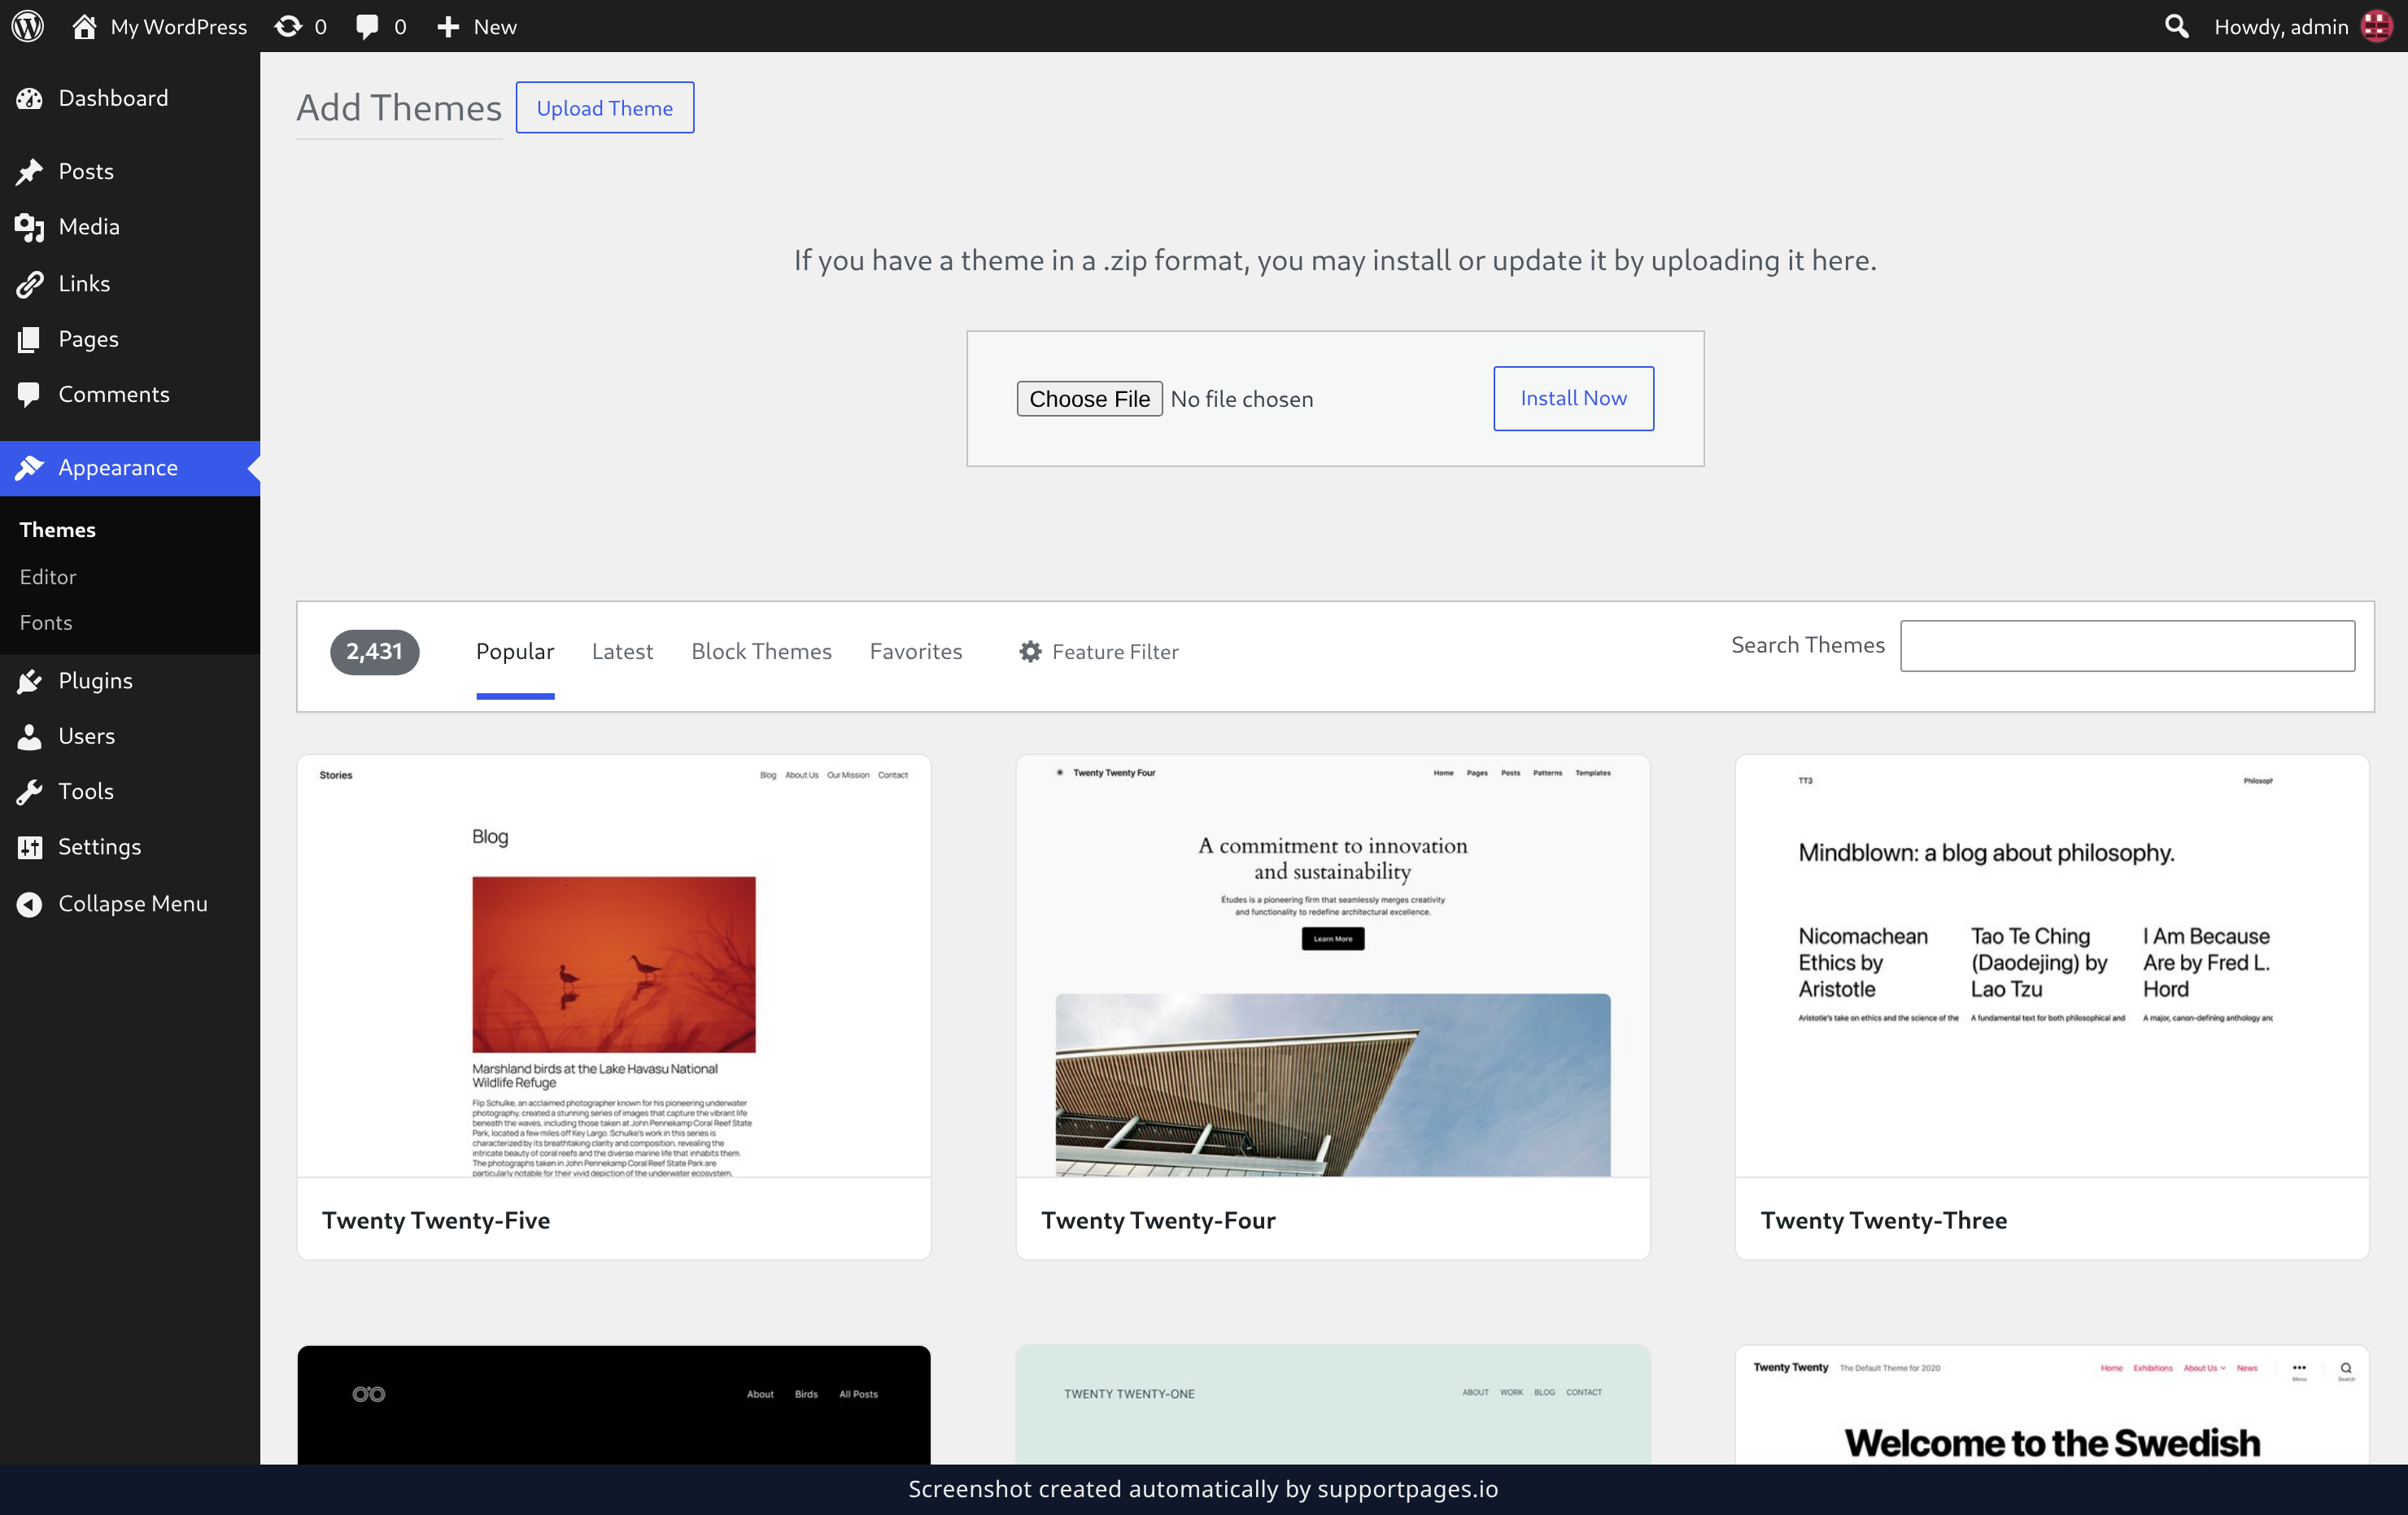
Task: Click the Howdy, admin link
Action: pyautogui.click(x=2281, y=26)
